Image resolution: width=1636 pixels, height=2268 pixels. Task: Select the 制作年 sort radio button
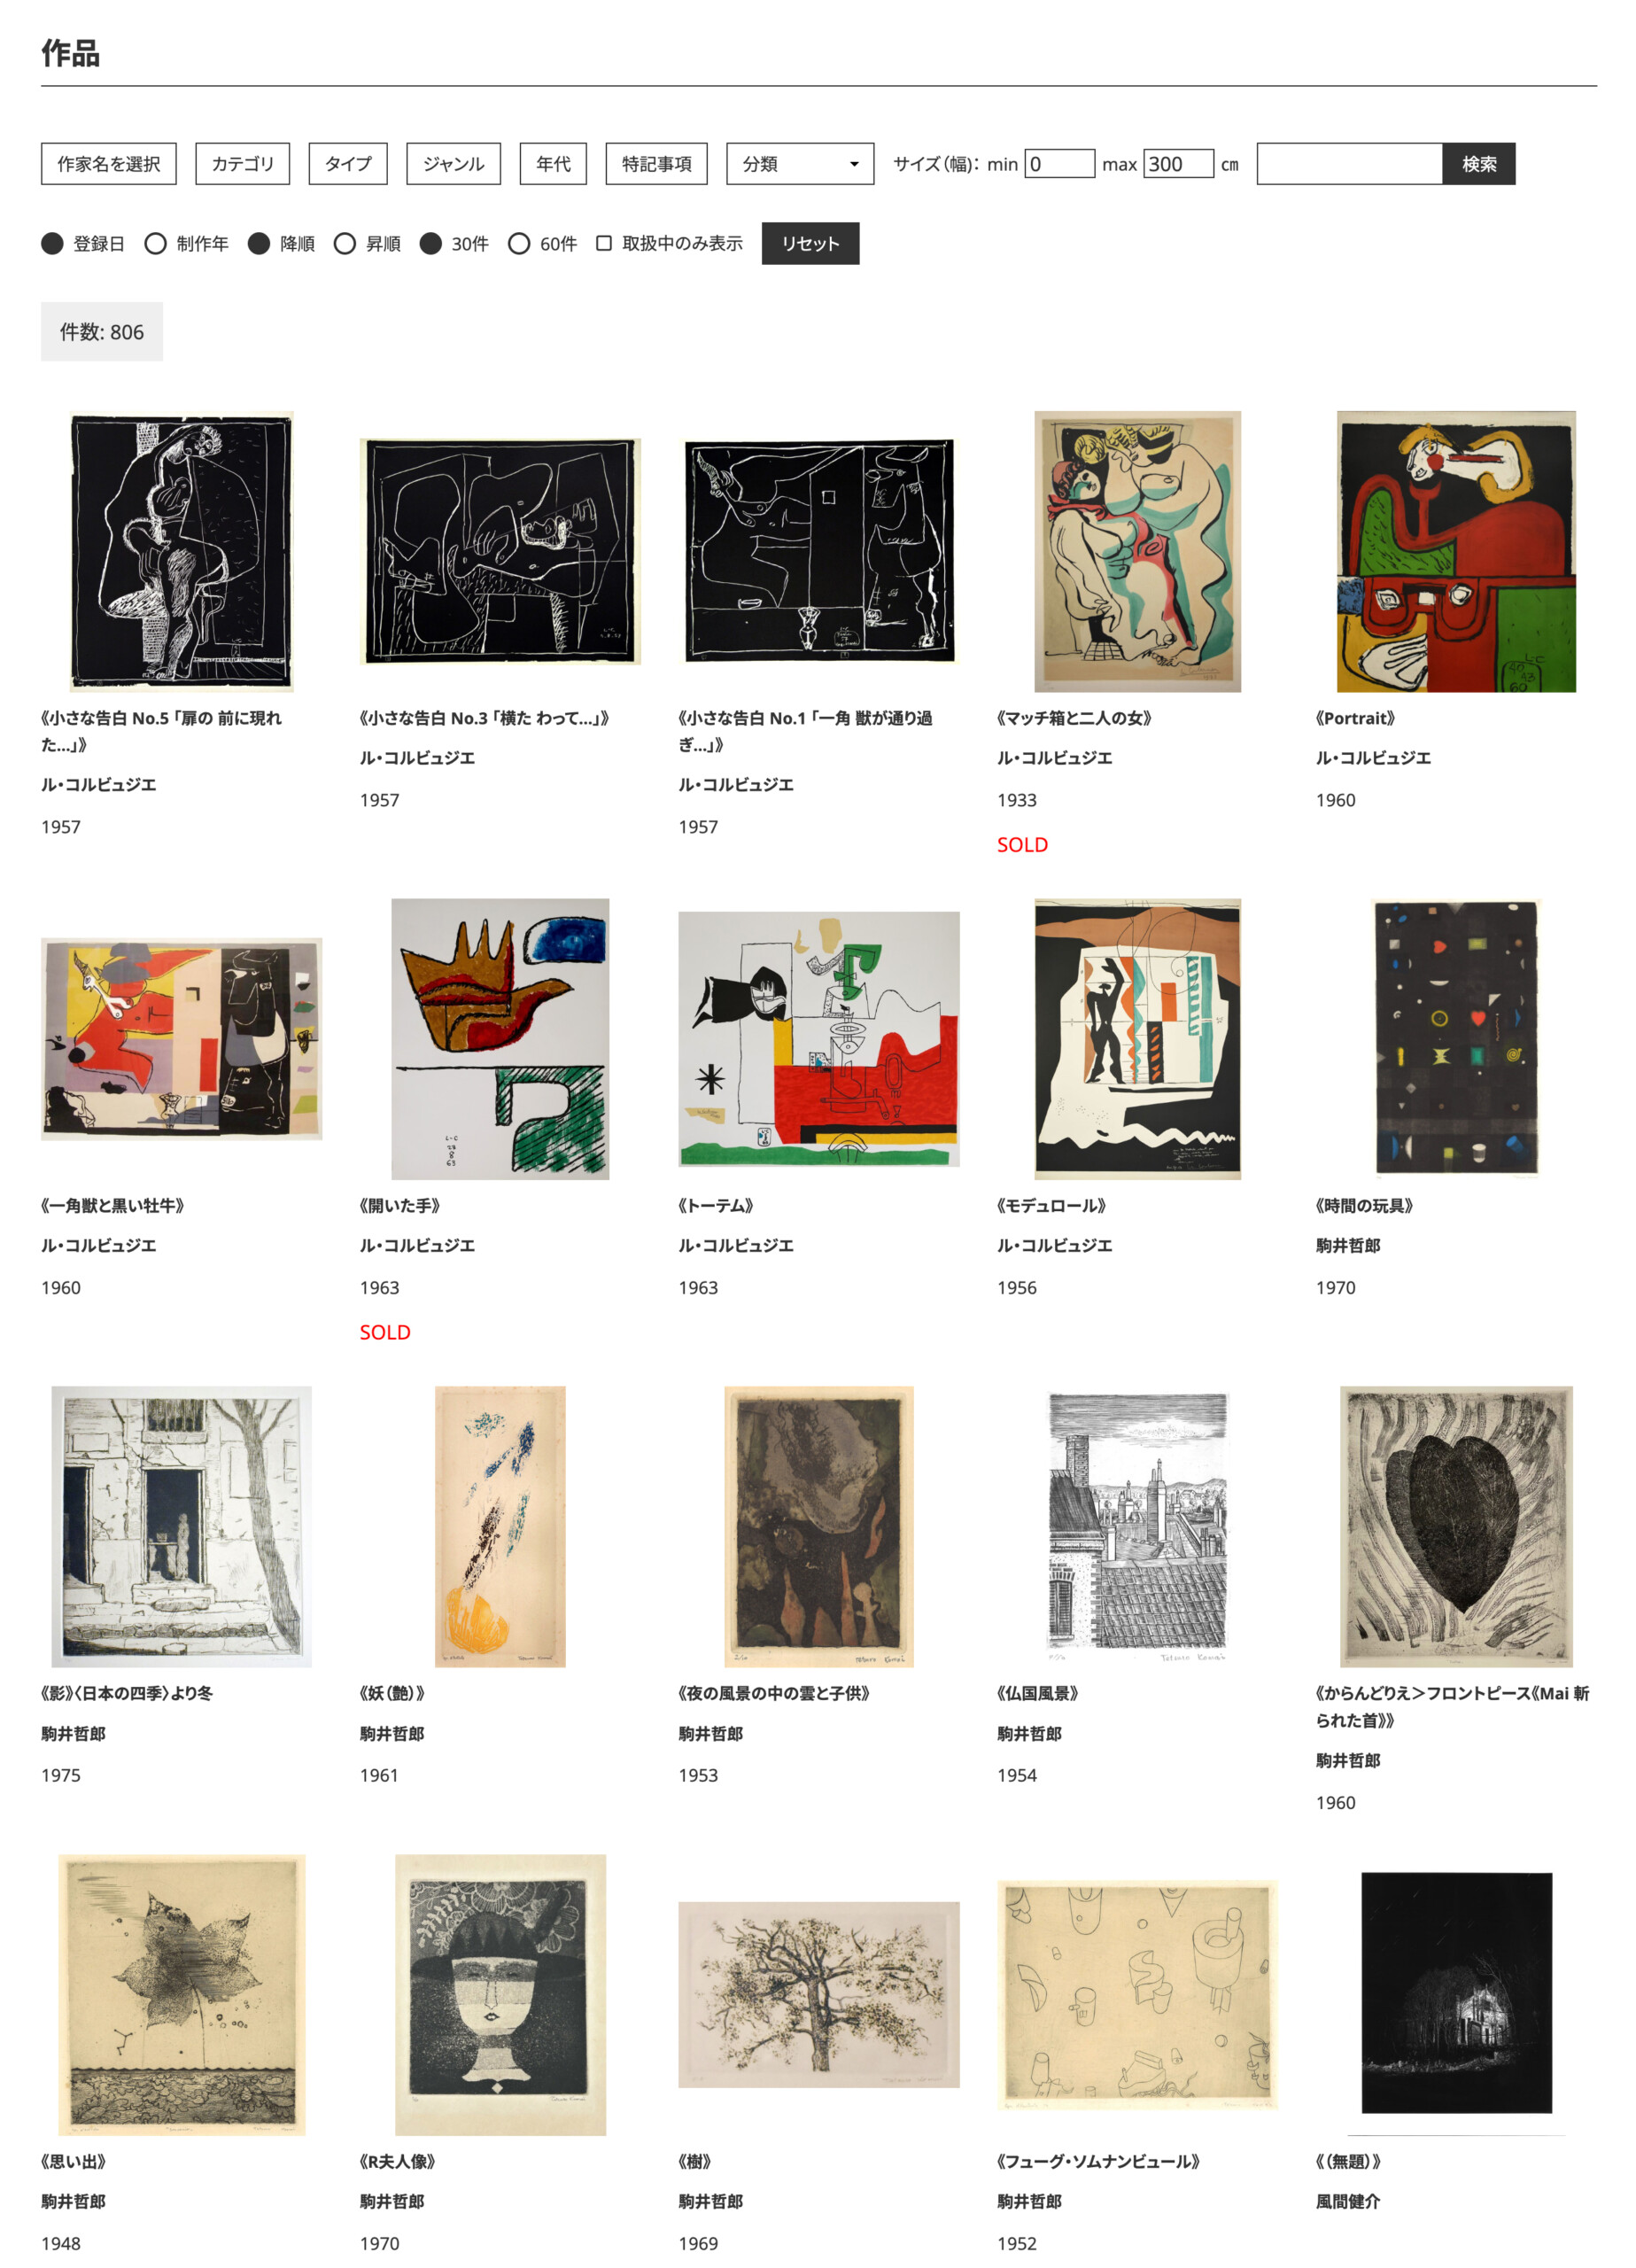point(156,244)
